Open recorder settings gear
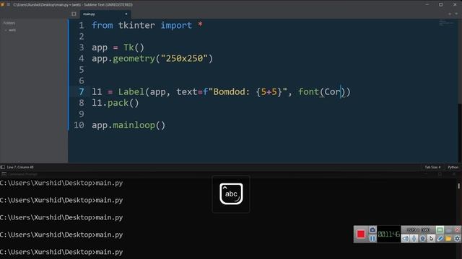462x259 pixels. point(457,238)
